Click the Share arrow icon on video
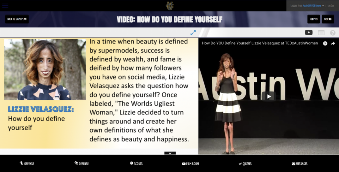 333,43
